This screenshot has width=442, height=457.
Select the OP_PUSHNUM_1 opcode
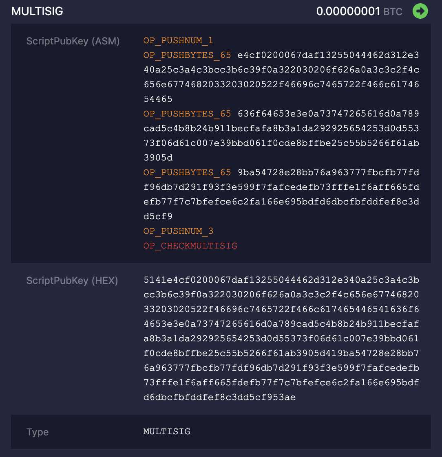[x=178, y=41]
